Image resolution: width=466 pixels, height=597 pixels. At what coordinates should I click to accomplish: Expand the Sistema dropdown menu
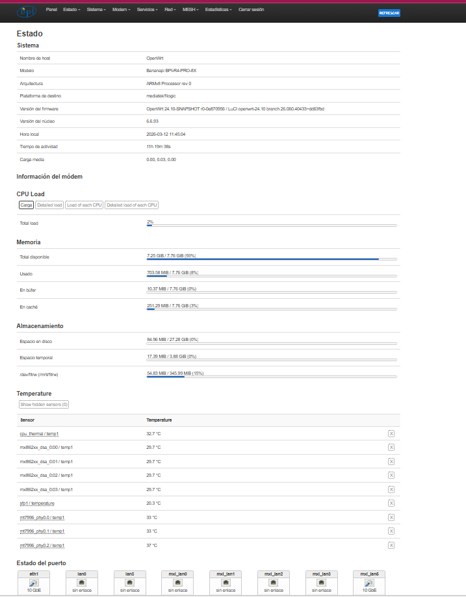coord(96,10)
